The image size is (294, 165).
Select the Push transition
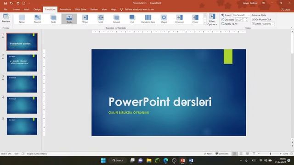[69, 19]
